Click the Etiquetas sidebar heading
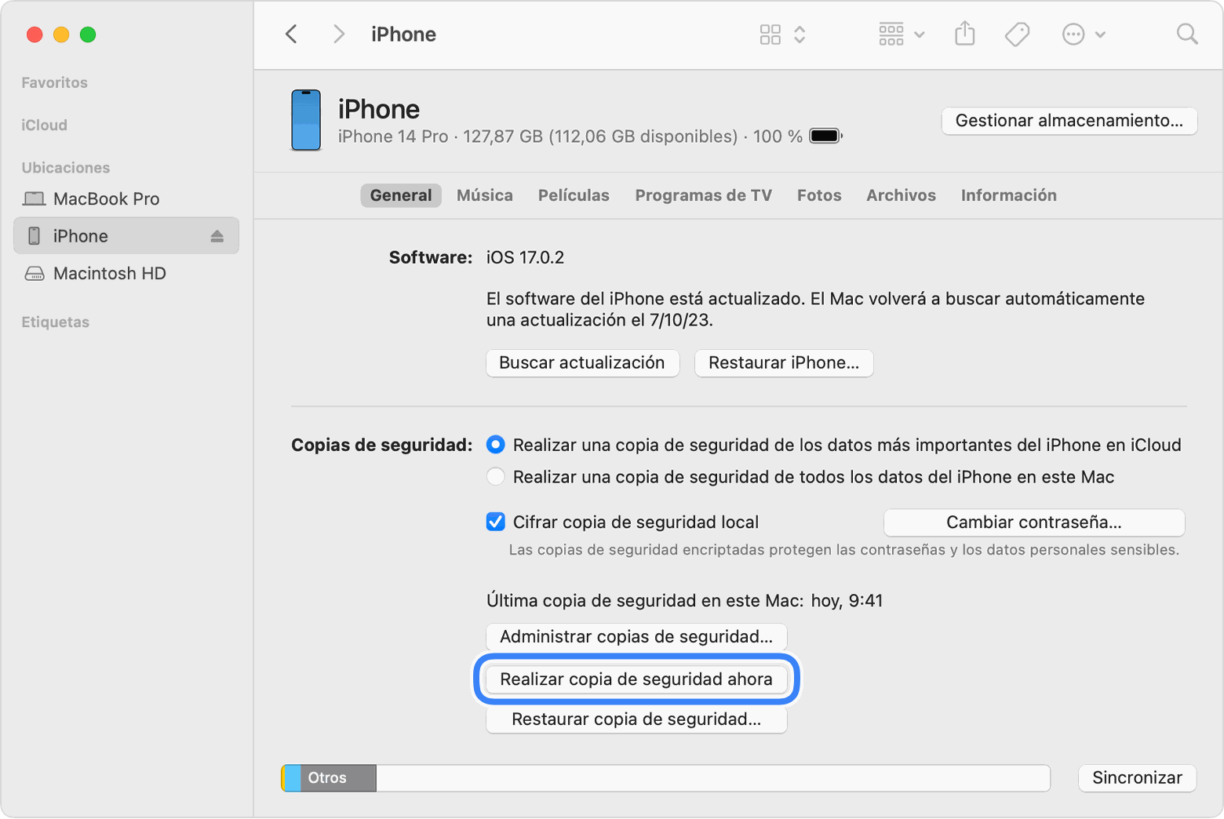 [55, 322]
